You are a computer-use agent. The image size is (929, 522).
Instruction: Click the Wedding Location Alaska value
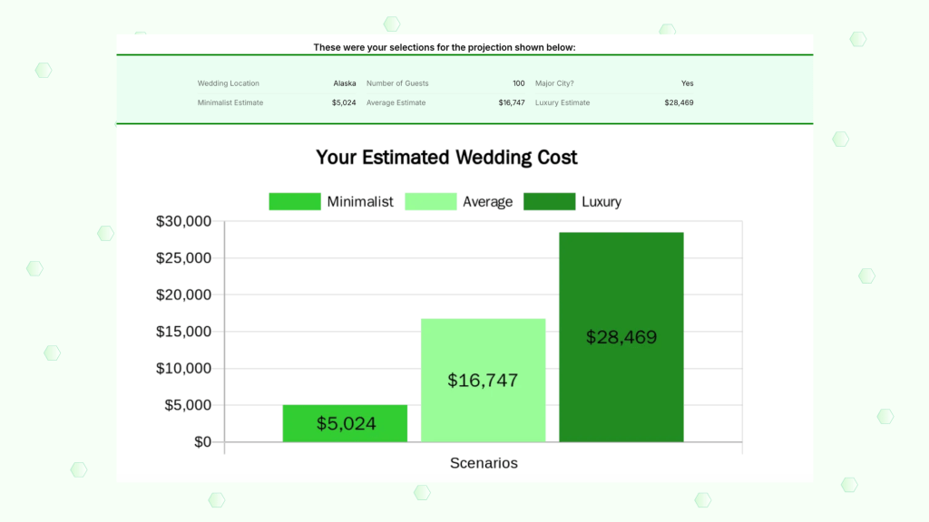[345, 83]
